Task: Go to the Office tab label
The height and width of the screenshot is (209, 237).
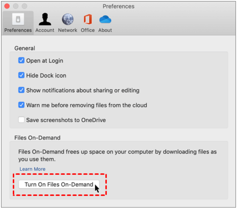Action: (x=88, y=30)
